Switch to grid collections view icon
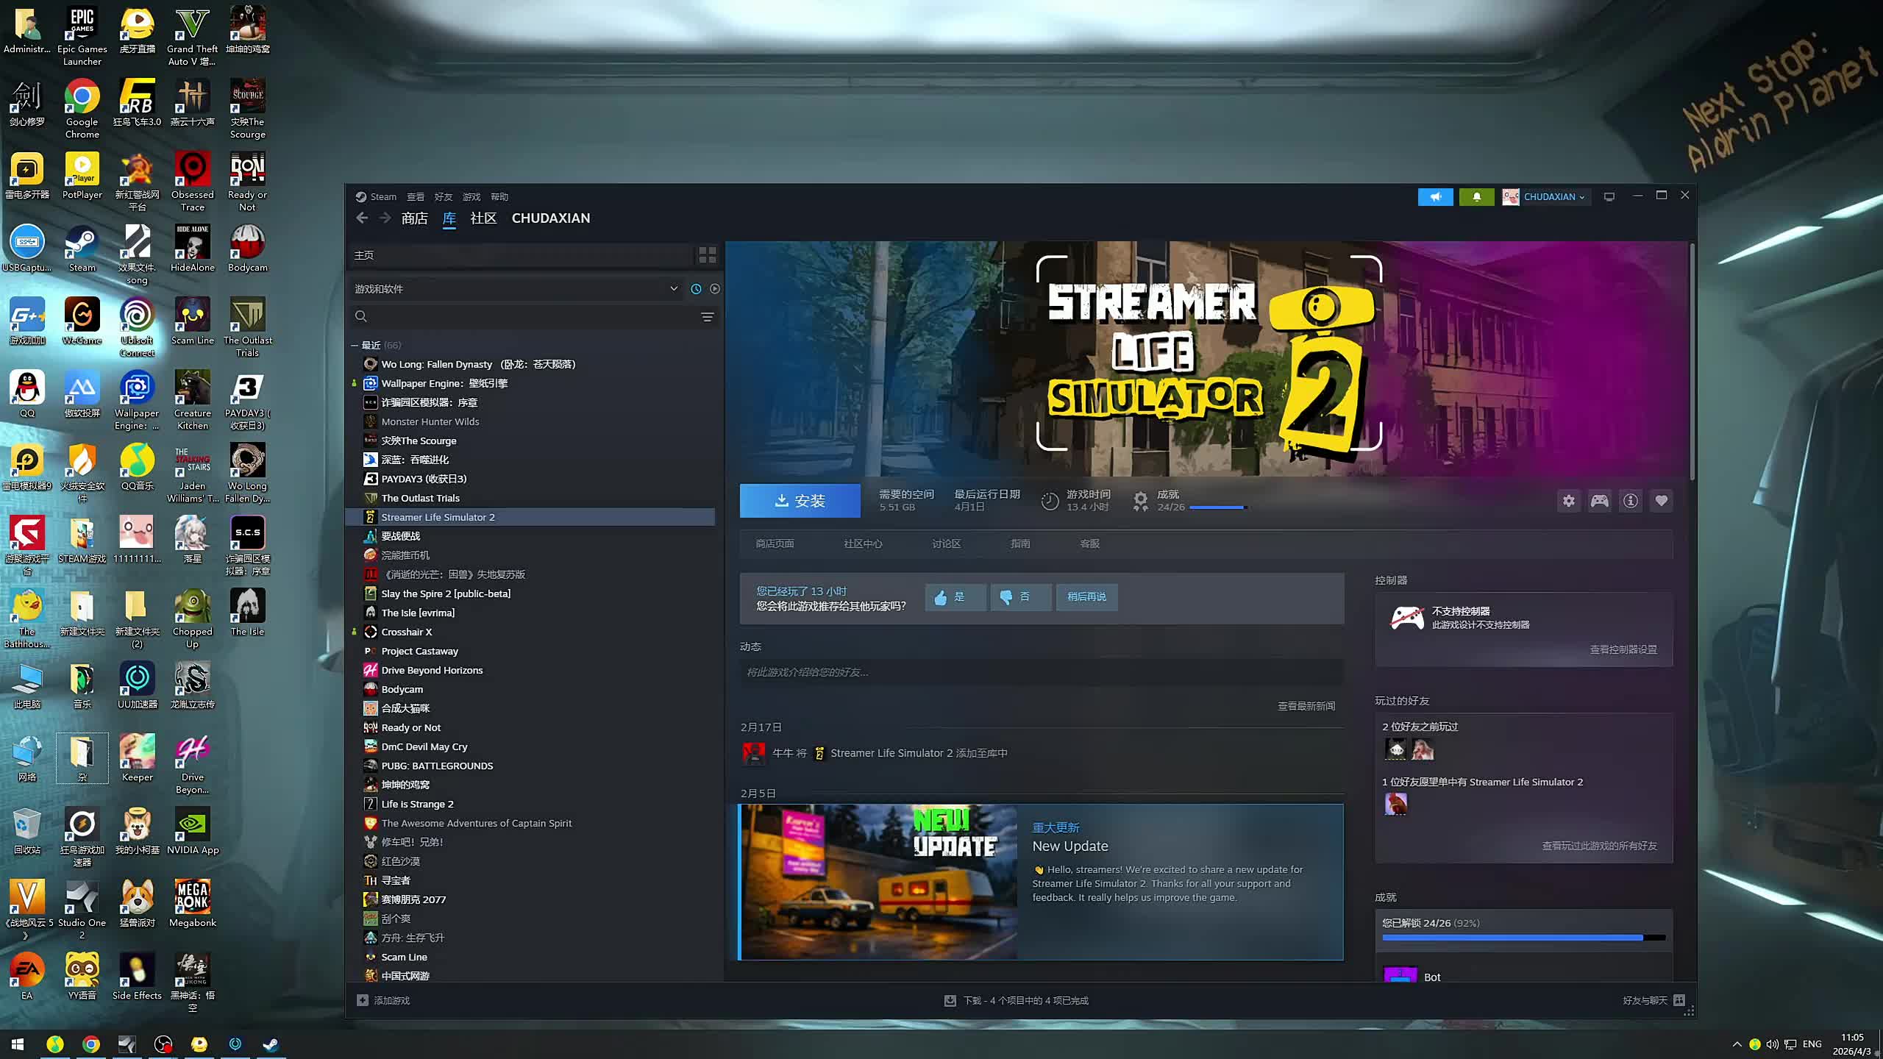The height and width of the screenshot is (1059, 1883). [707, 255]
